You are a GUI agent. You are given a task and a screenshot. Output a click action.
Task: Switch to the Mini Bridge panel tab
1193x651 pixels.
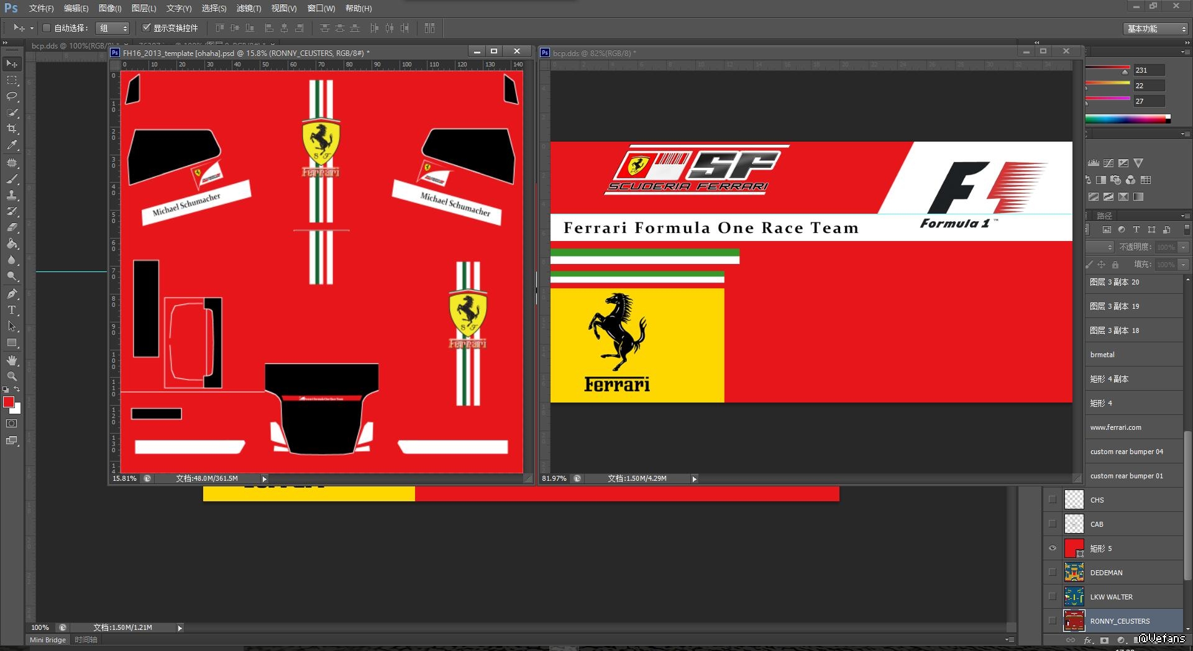coord(48,640)
